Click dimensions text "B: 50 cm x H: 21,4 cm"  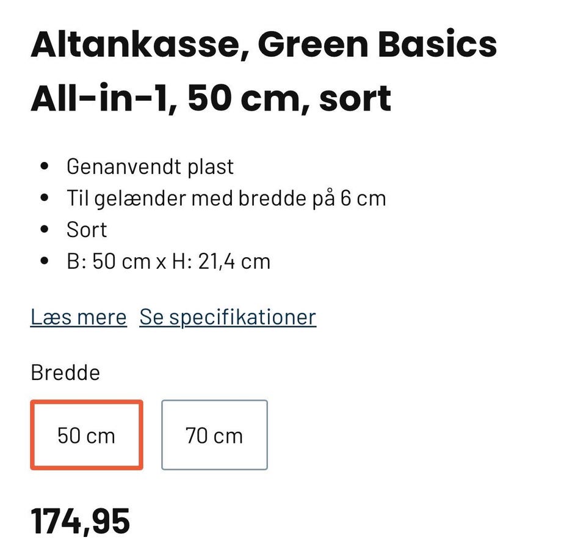coord(168,261)
